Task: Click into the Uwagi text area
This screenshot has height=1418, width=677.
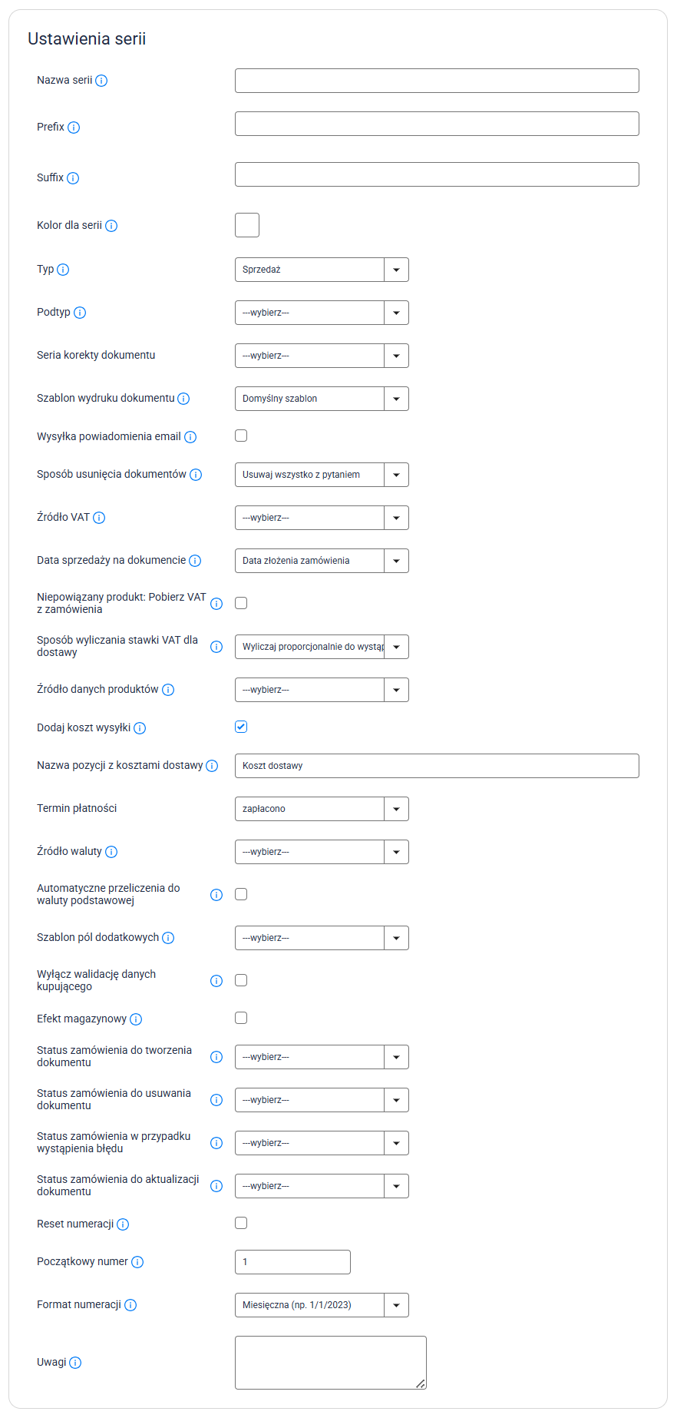Action: point(330,1362)
